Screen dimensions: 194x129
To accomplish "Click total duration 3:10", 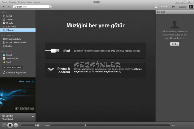I will click(173, 125).
